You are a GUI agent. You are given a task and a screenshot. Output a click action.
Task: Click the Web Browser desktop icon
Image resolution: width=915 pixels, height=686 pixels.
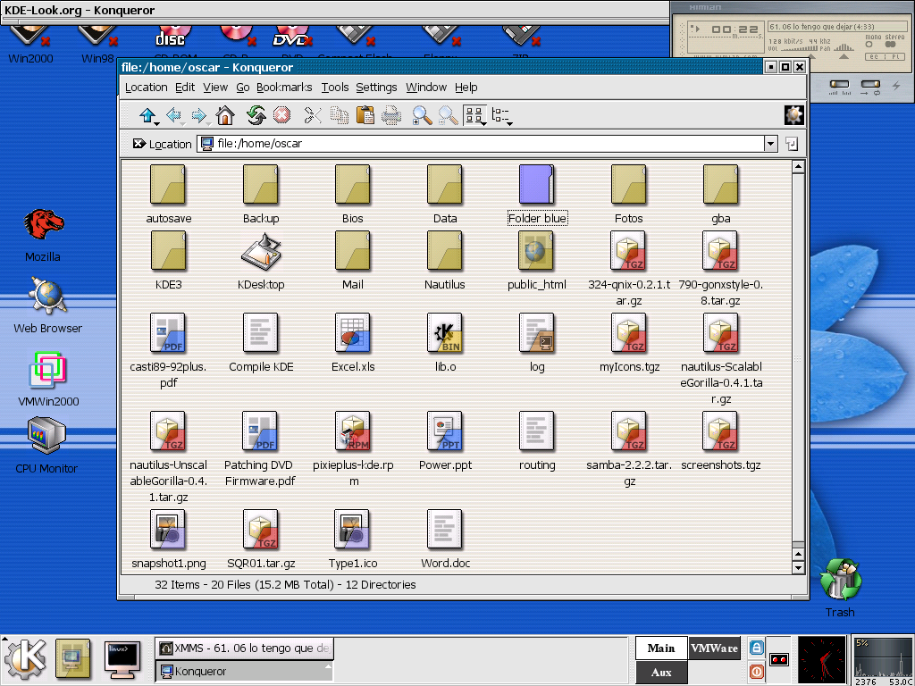point(47,295)
